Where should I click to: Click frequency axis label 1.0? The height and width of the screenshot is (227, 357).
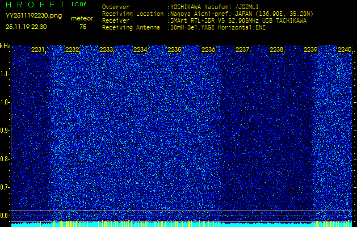coord(5,102)
